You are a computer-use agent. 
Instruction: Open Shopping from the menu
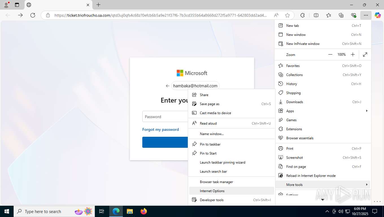(x=323, y=93)
